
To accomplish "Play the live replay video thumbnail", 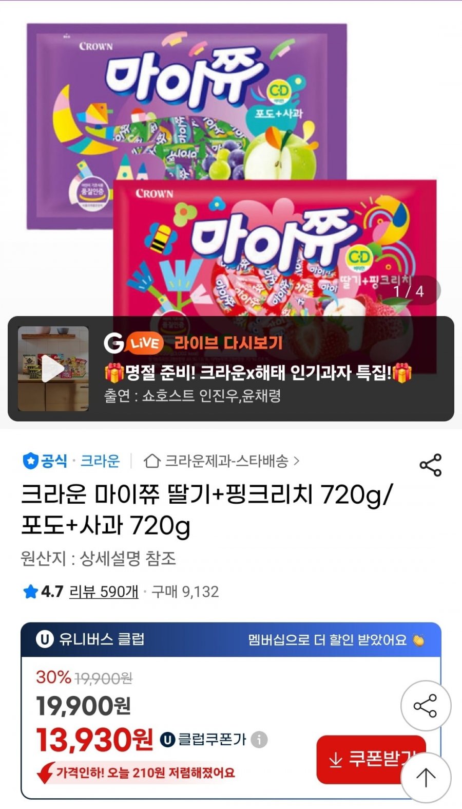I will click(x=53, y=369).
